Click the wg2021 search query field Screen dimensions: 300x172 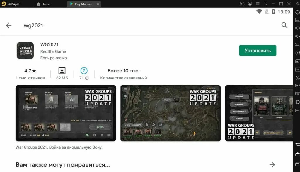(33, 25)
